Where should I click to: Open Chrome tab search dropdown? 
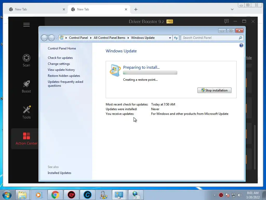click(x=232, y=9)
